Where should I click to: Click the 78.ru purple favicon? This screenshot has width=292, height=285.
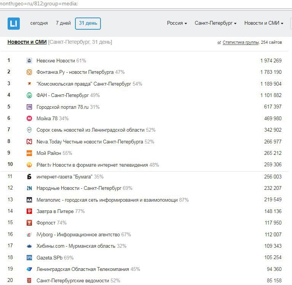(x=29, y=107)
